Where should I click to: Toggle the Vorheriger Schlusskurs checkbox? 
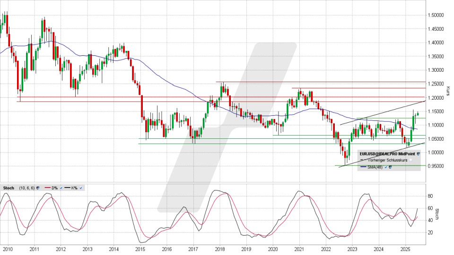[410, 160]
